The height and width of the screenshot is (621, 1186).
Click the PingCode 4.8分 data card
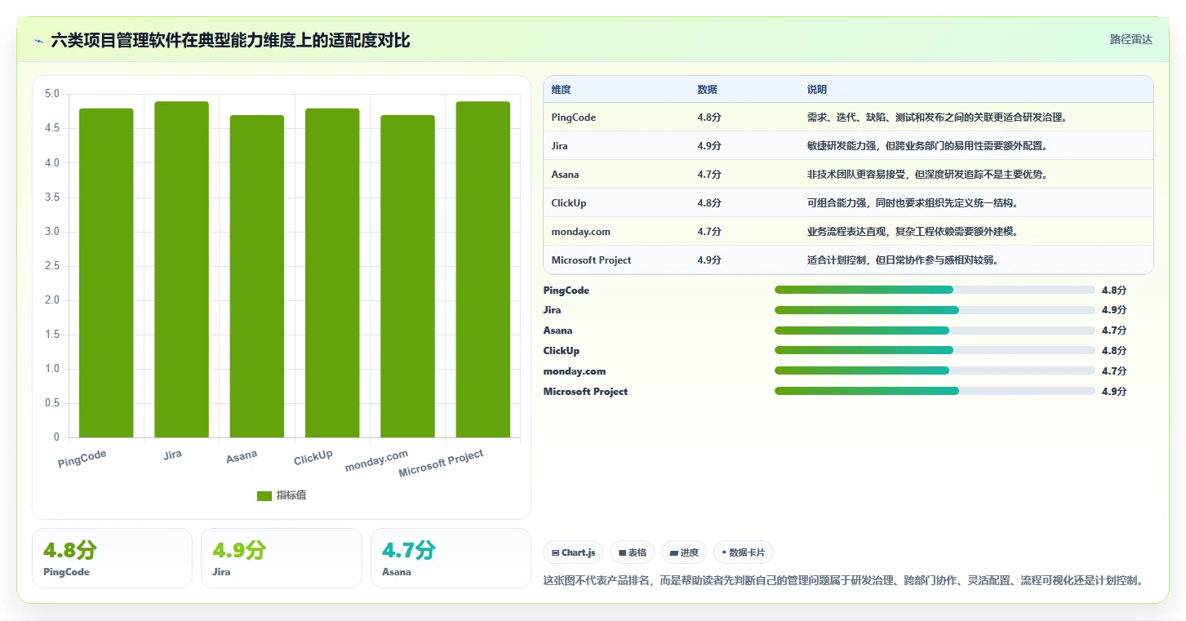click(x=112, y=558)
